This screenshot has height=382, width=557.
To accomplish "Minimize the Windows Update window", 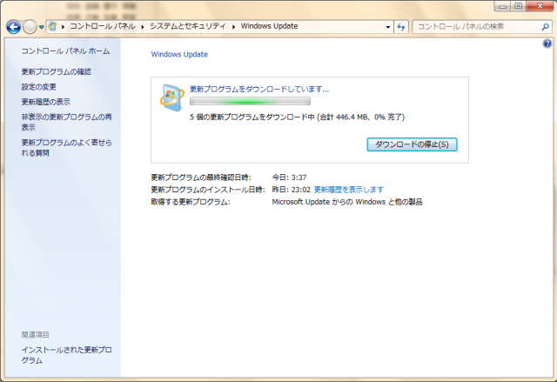I will 503,6.
